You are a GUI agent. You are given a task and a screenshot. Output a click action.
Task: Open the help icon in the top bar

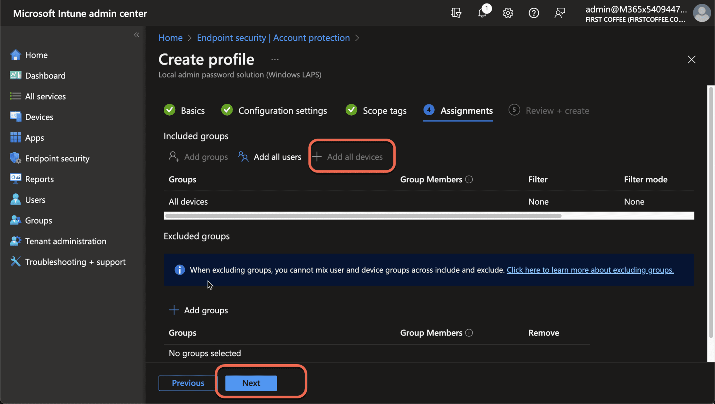click(x=534, y=13)
